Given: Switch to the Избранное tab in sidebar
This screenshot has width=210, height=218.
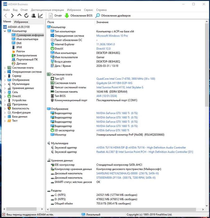Looking at the screenshot, I should click(21, 22).
